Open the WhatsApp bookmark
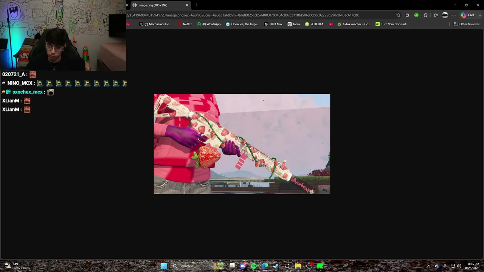This screenshot has width=484, height=272. point(209,24)
